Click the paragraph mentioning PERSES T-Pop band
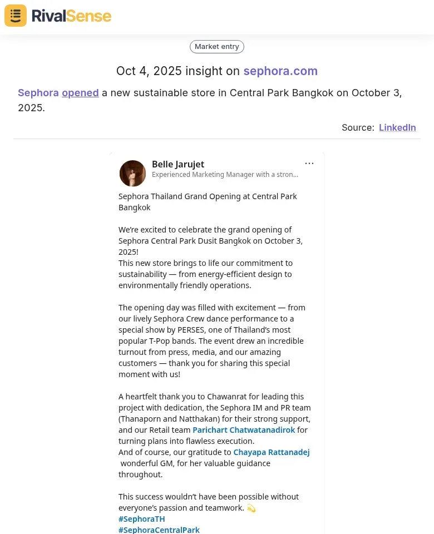Screen dimensions: 434x534 (x=211, y=340)
